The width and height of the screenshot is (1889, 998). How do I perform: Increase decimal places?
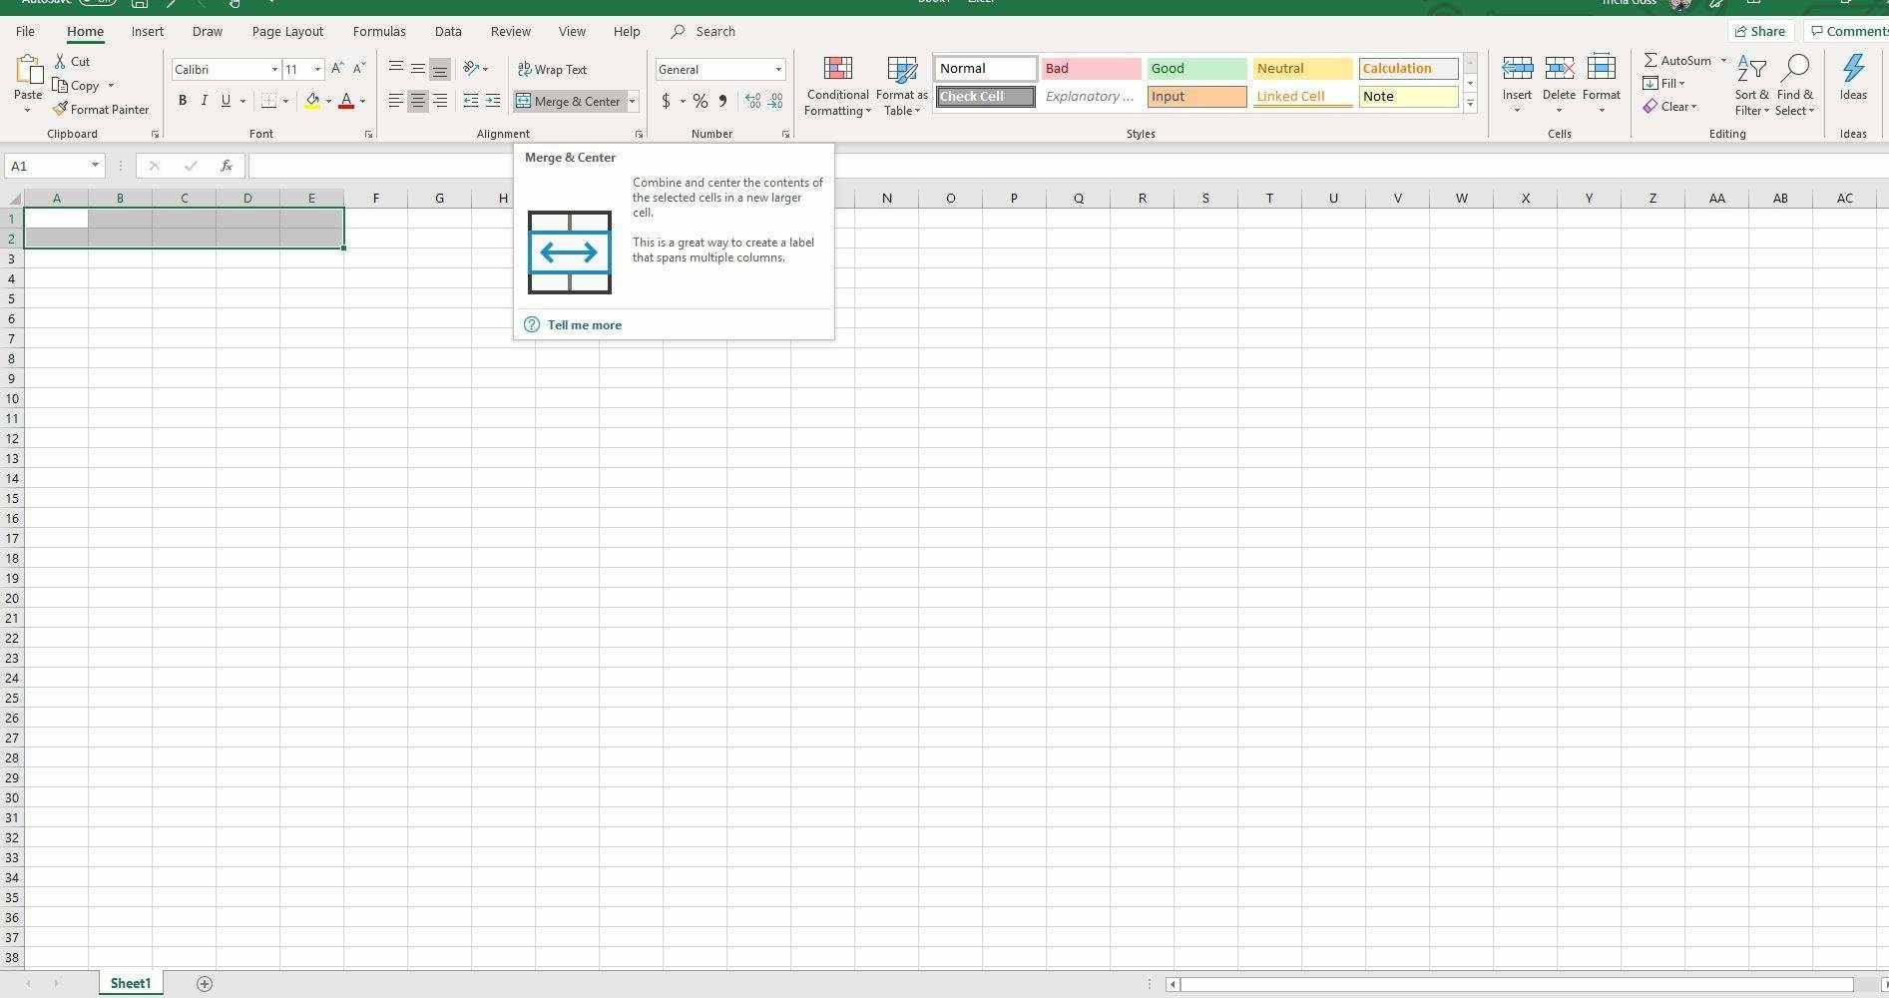click(x=752, y=101)
